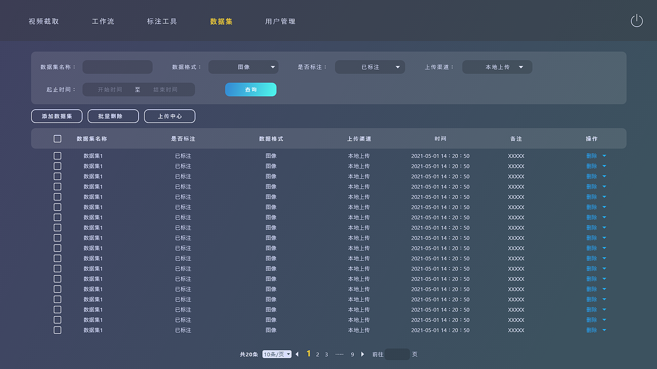Click the 查询 search button
657x369 pixels.
250,89
